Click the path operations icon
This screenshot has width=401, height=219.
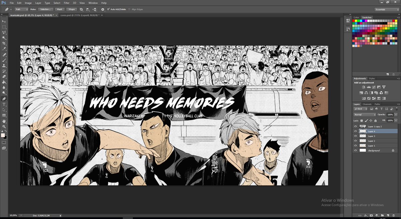click(82, 9)
